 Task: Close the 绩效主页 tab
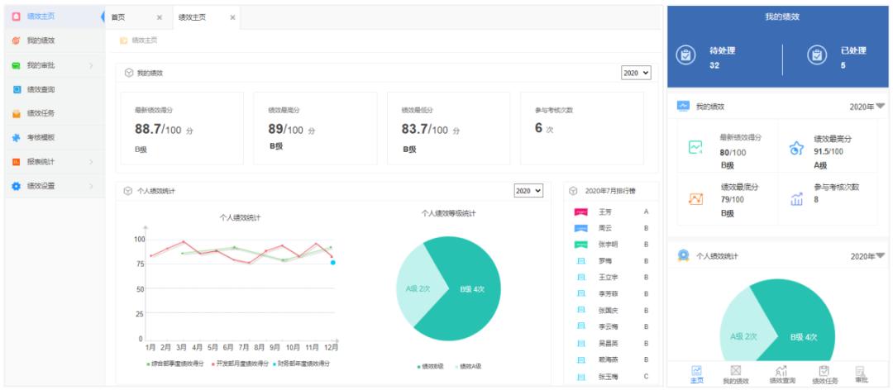click(x=232, y=17)
